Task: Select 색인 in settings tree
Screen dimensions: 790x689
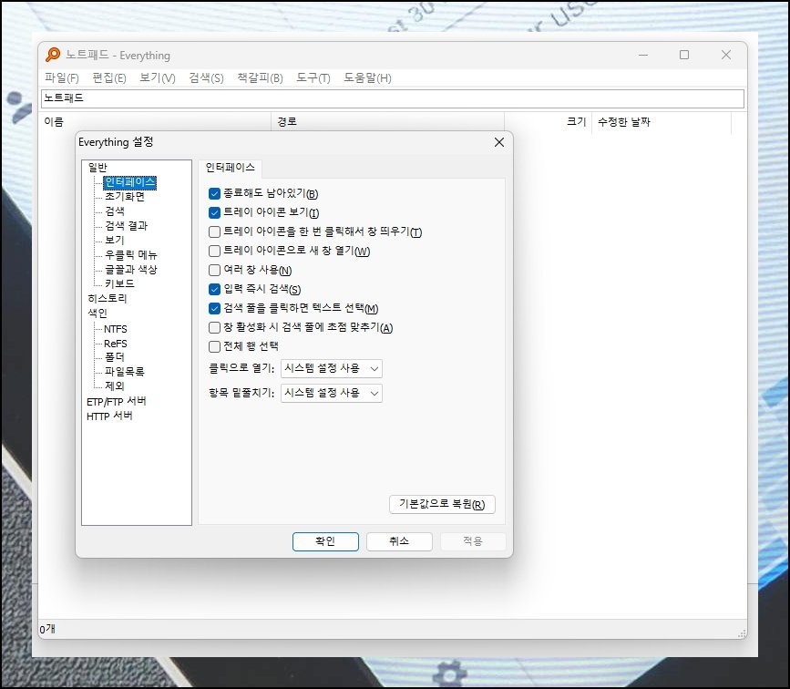Action: tap(97, 313)
